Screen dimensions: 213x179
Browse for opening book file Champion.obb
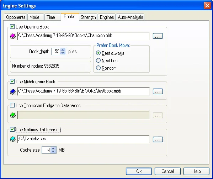tap(158, 36)
